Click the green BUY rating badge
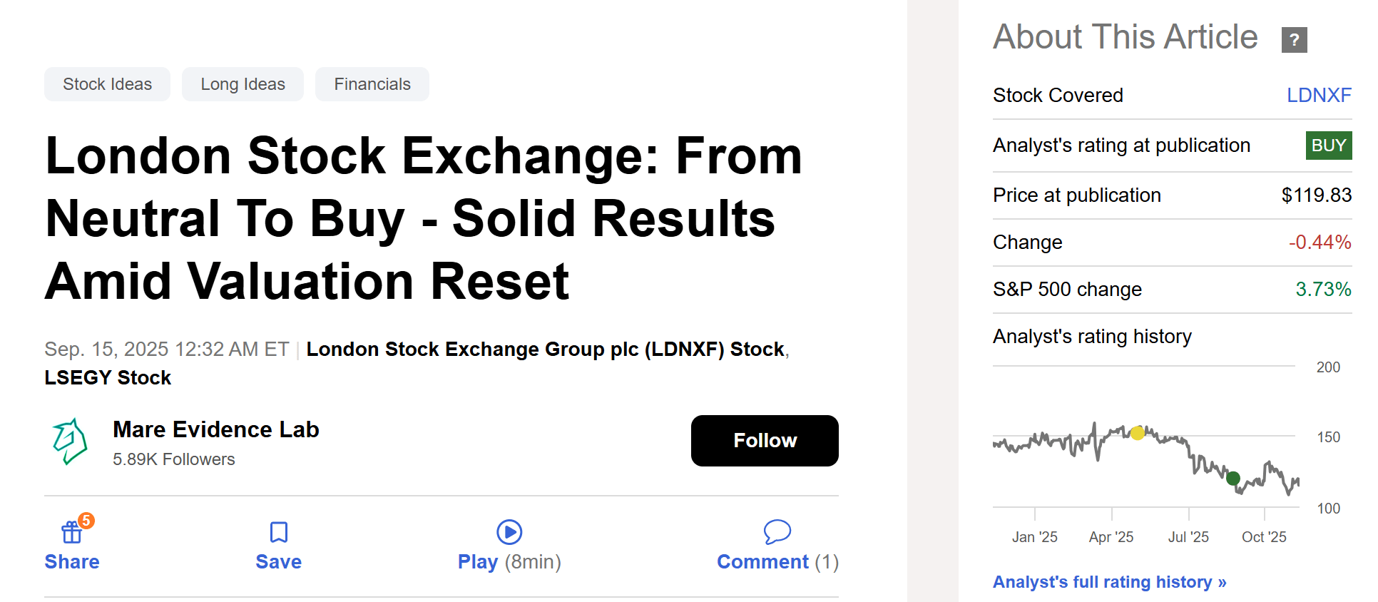The image size is (1378, 602). [1328, 146]
